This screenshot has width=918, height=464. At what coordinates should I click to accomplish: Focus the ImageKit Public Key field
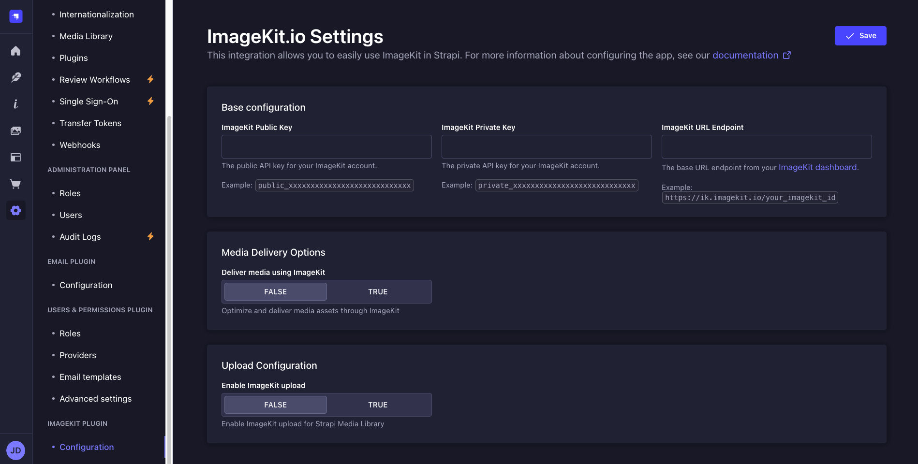(326, 146)
